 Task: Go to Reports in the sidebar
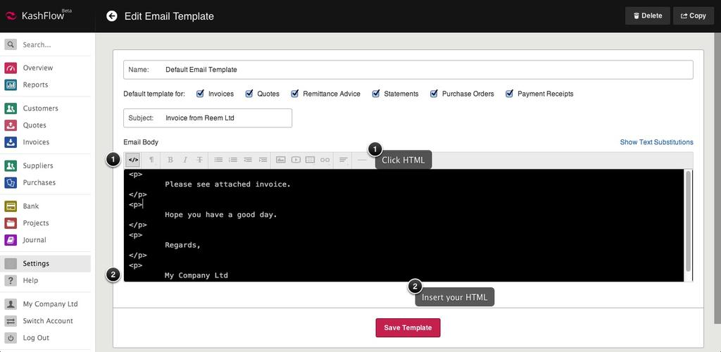click(x=35, y=84)
